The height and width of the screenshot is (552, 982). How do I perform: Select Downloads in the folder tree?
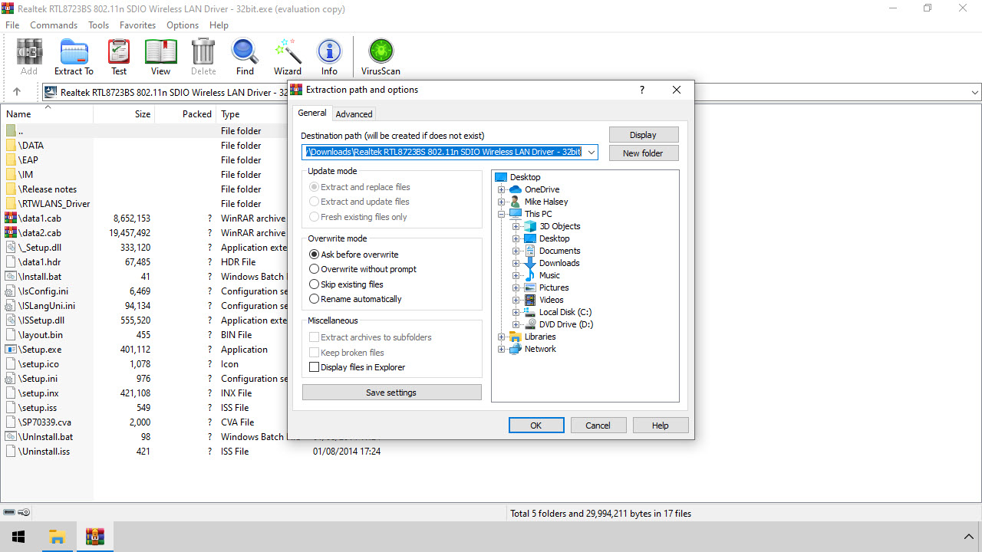click(x=559, y=263)
